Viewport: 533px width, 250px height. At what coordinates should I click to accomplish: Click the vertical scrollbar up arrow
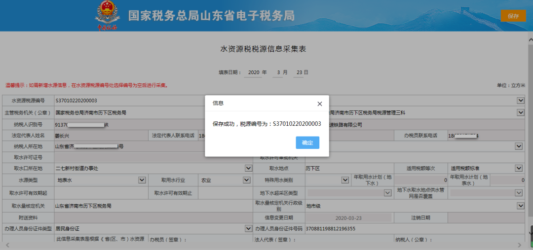point(530,40)
